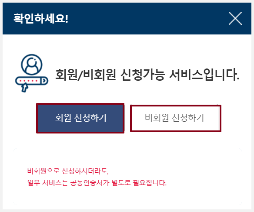
Task: Close the 확인하세요! dialog with the X
Action: tap(235, 18)
